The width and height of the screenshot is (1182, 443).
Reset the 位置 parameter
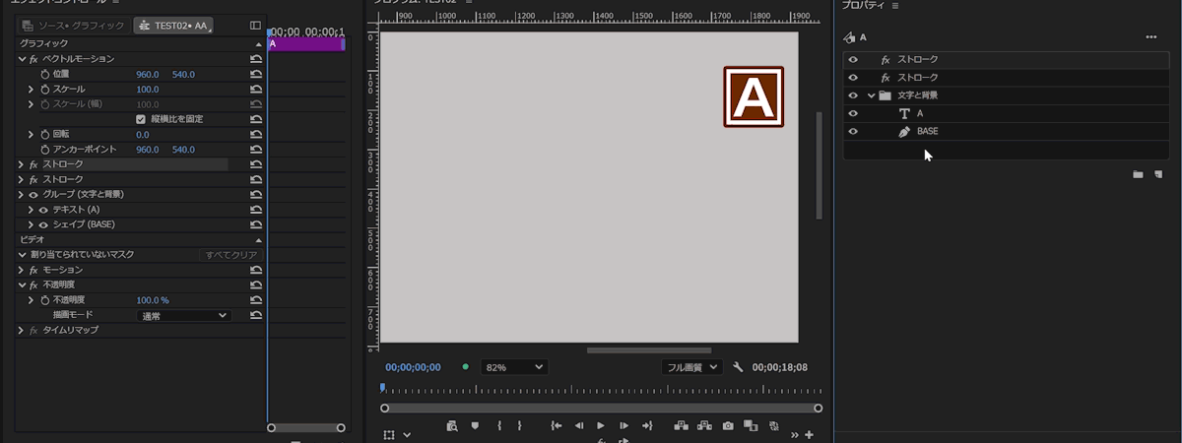pyautogui.click(x=256, y=74)
